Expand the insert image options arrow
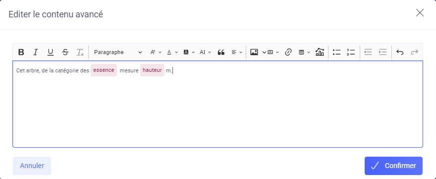Screen dimensions: 436x179 [x=264, y=52]
